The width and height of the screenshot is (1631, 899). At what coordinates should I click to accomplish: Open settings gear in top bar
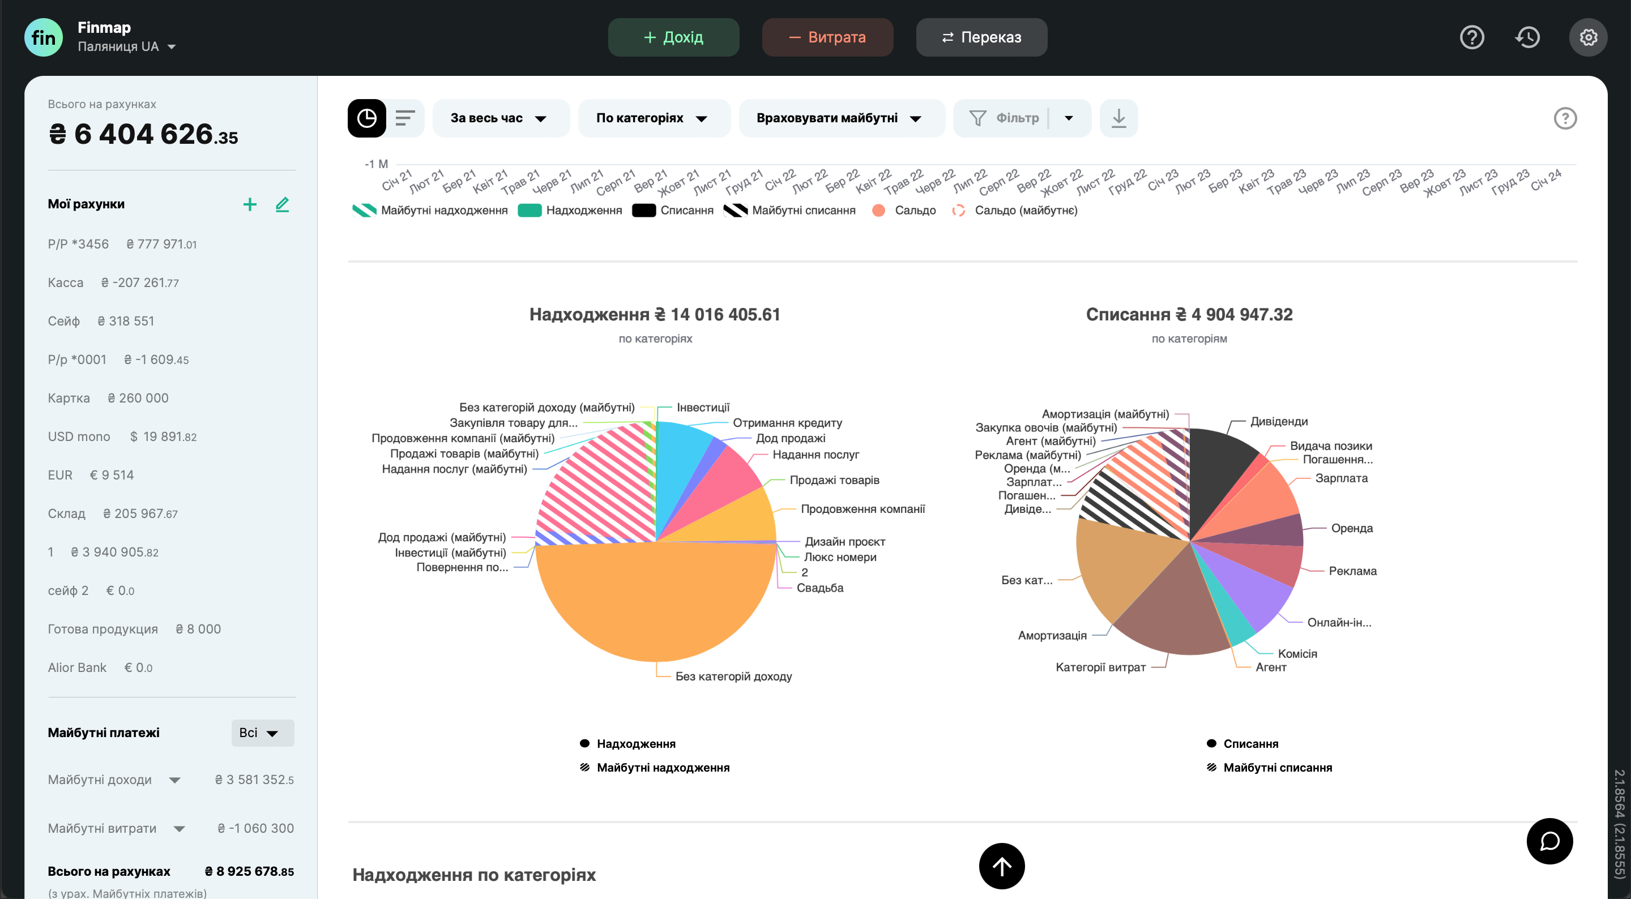[x=1588, y=37]
